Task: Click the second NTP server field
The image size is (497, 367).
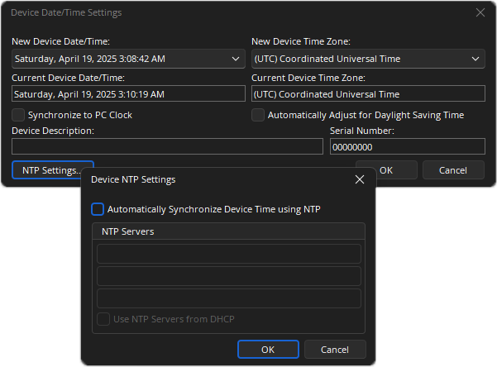Action: pyautogui.click(x=229, y=276)
